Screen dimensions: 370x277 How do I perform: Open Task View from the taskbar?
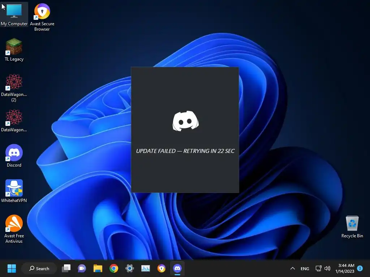[66, 268]
